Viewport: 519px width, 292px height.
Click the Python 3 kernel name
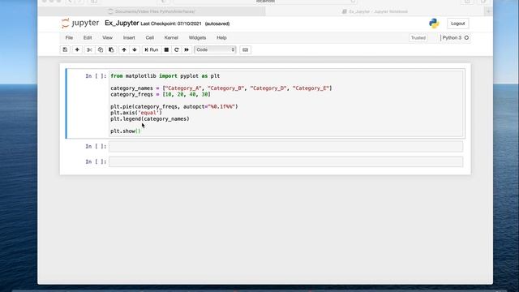[x=452, y=38]
